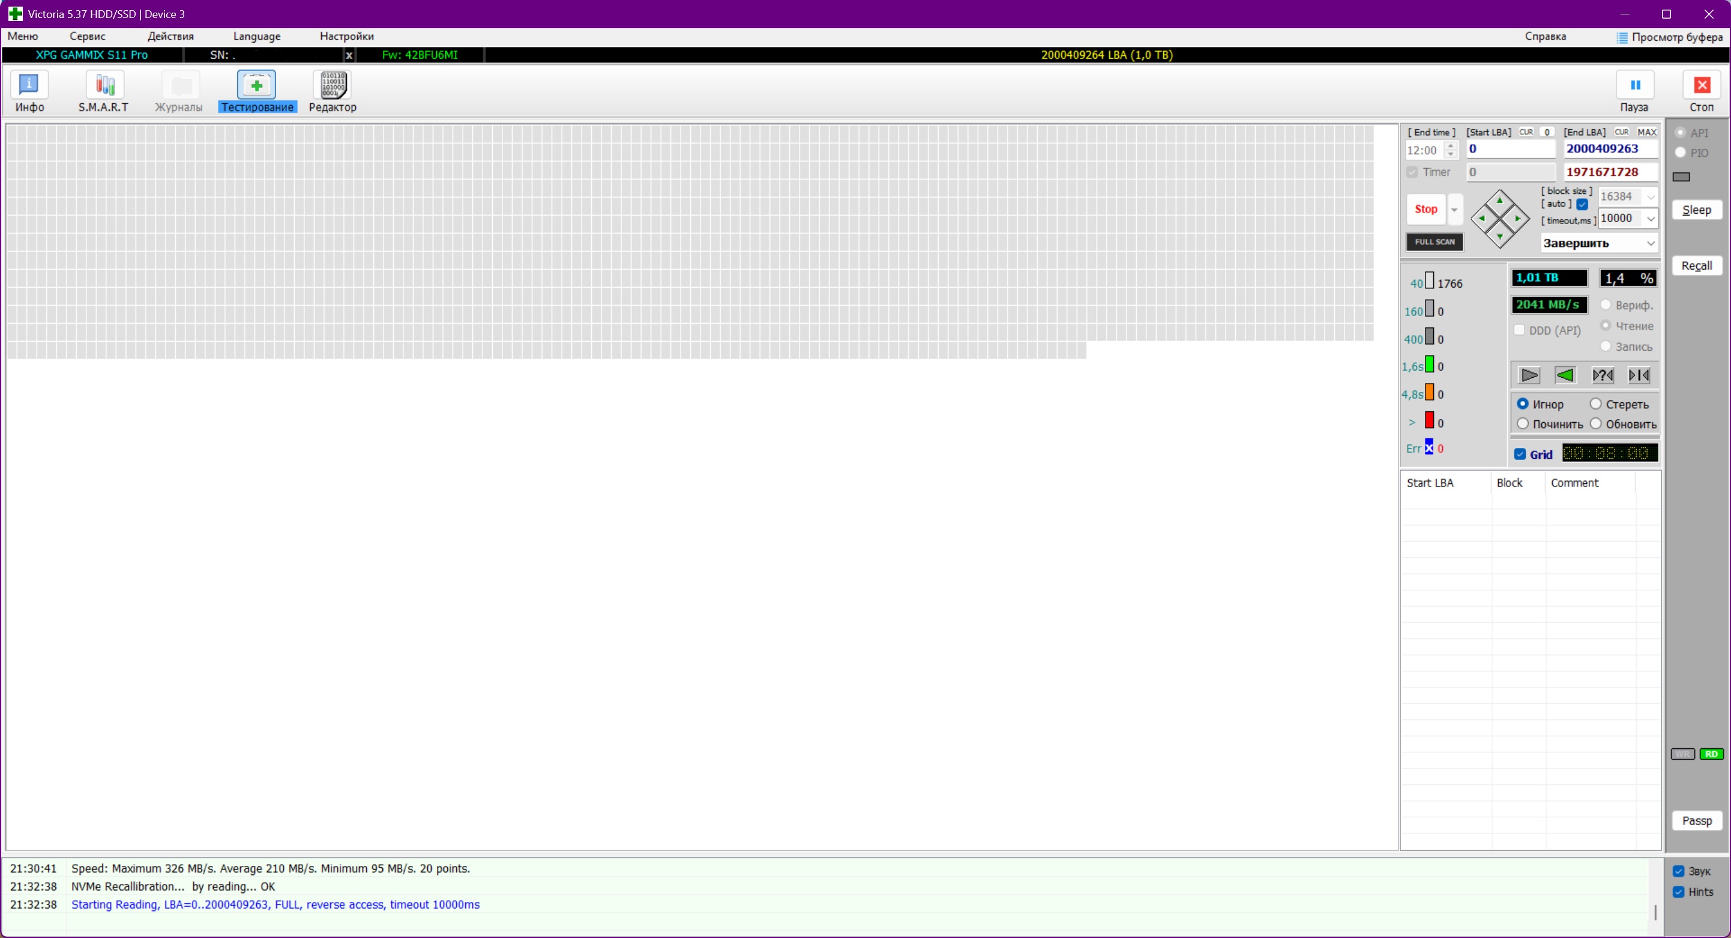Disable the Звук sound checkbox
This screenshot has height=938, width=1731.
1679,871
